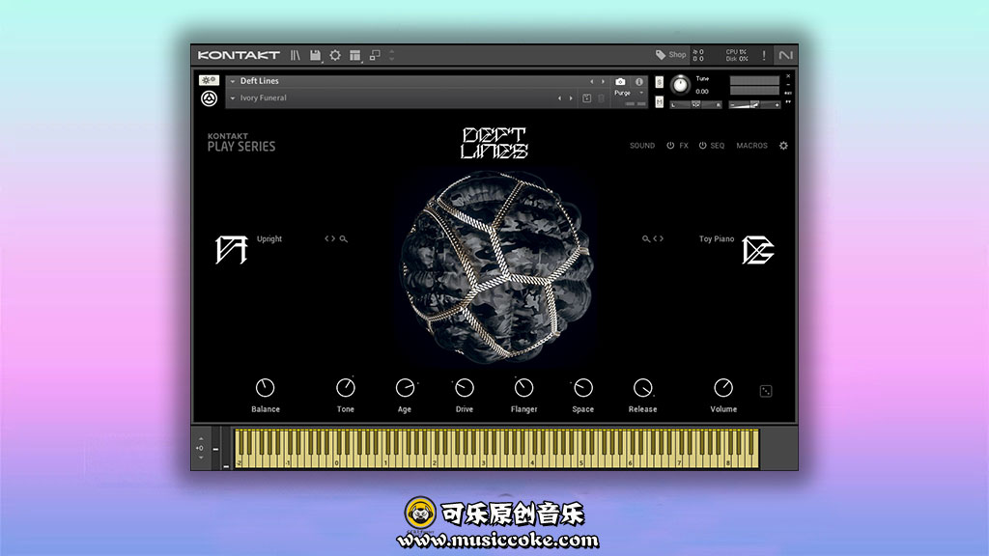Image resolution: width=989 pixels, height=556 pixels.
Task: Select previous sound for Toy Piano layer
Action: coord(656,239)
